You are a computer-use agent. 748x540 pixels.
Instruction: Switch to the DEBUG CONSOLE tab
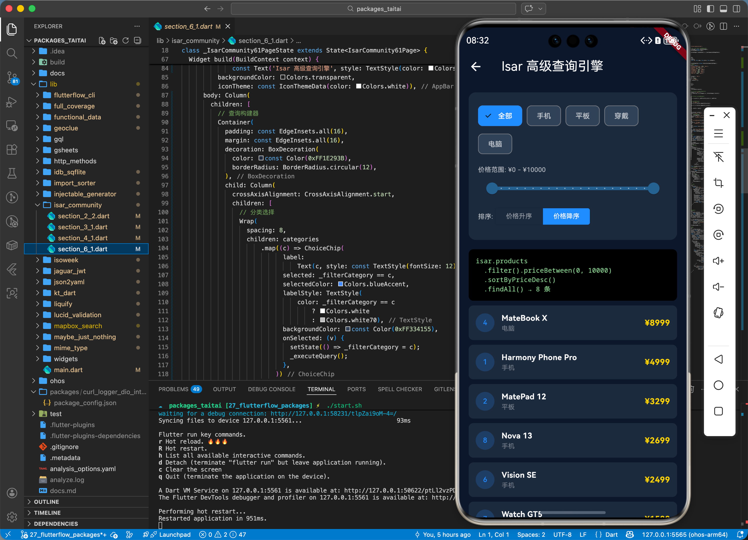pyautogui.click(x=271, y=389)
